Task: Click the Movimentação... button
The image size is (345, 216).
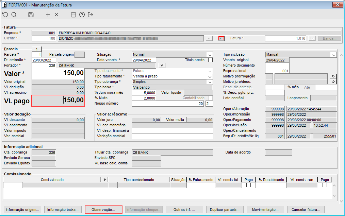Action: tap(265, 210)
